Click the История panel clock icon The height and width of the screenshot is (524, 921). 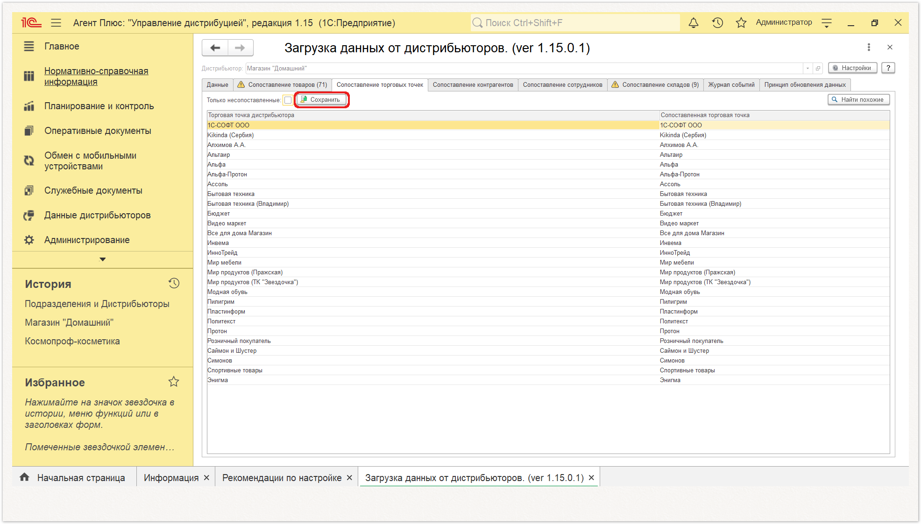click(x=174, y=283)
